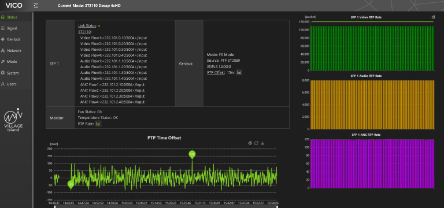Click the green Link Status indicator dot
This screenshot has width=444, height=208.
click(99, 26)
